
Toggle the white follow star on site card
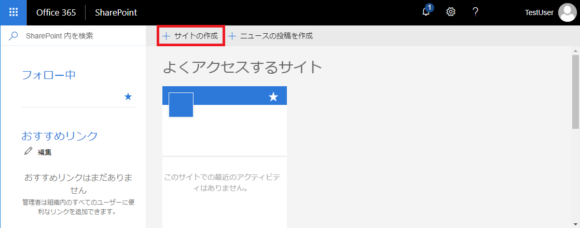click(x=273, y=97)
